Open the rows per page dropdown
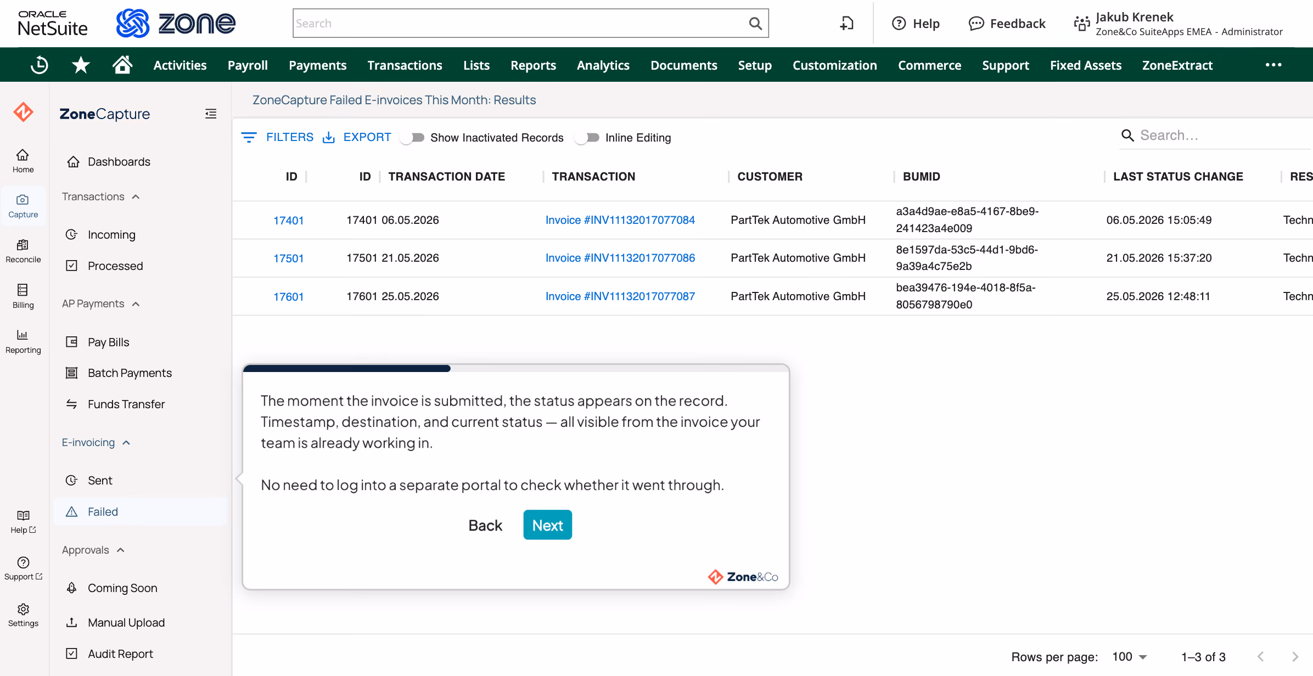The width and height of the screenshot is (1313, 676). click(1130, 657)
